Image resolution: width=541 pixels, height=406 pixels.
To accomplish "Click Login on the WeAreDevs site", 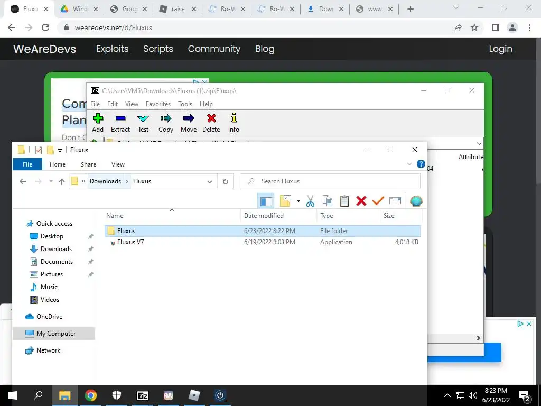I will pos(500,49).
